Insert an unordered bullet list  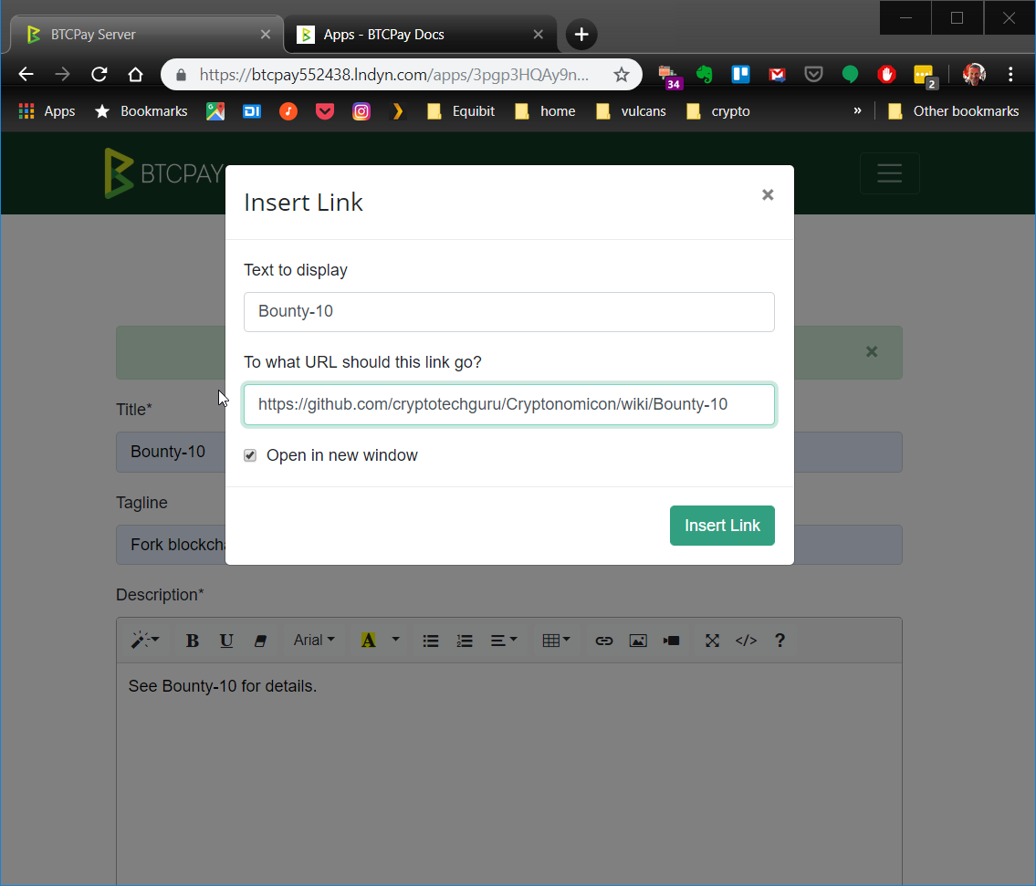click(x=430, y=640)
